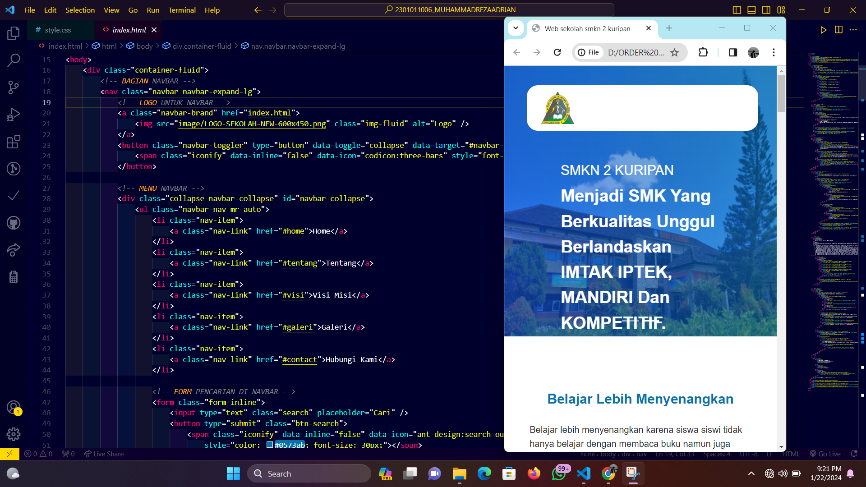Open the Manage gear settings
The width and height of the screenshot is (866, 487).
[x=14, y=434]
